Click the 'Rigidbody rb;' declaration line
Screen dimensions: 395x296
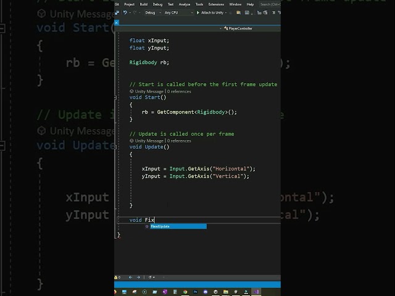pyautogui.click(x=149, y=62)
